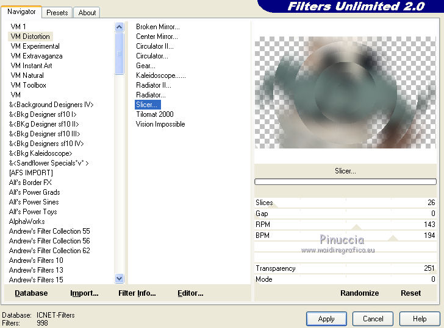The image size is (444, 328).
Task: Click the Apply button
Action: pos(326,319)
